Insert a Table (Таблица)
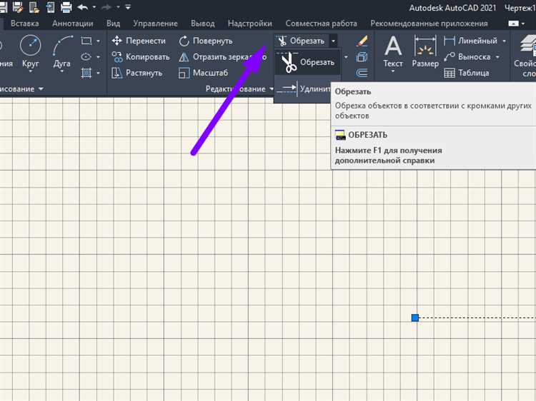The image size is (536, 401). (x=467, y=73)
